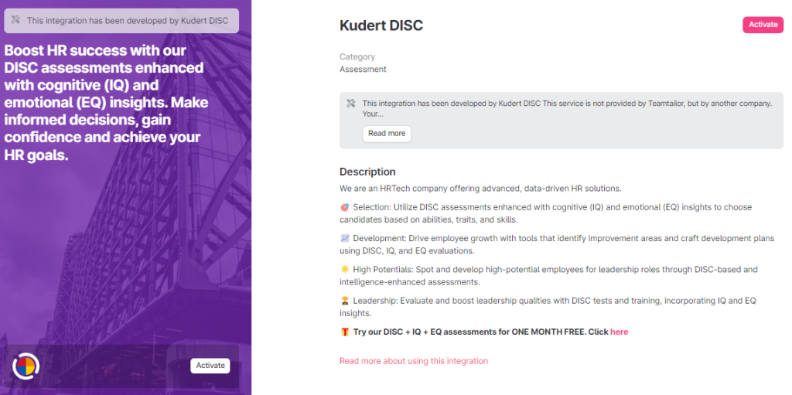
Task: Click the chart emoji beside Development
Action: tap(345, 239)
